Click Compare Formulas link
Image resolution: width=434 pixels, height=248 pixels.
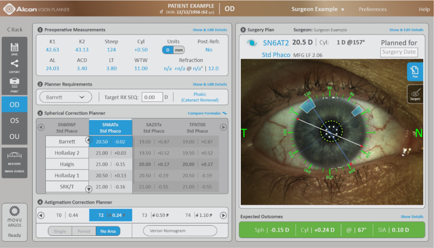(207, 113)
